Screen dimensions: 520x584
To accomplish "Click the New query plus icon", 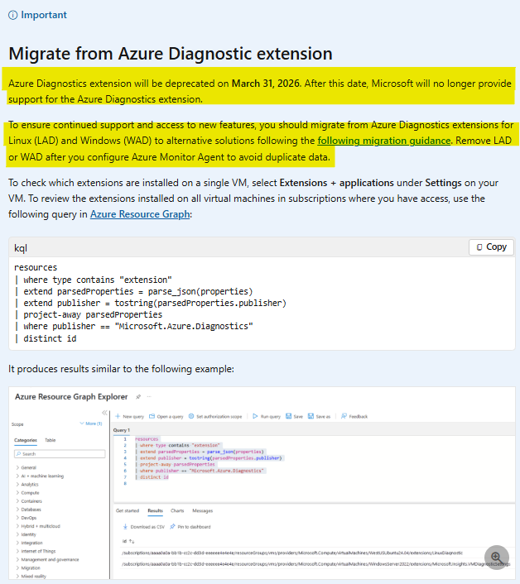I will pyautogui.click(x=118, y=416).
